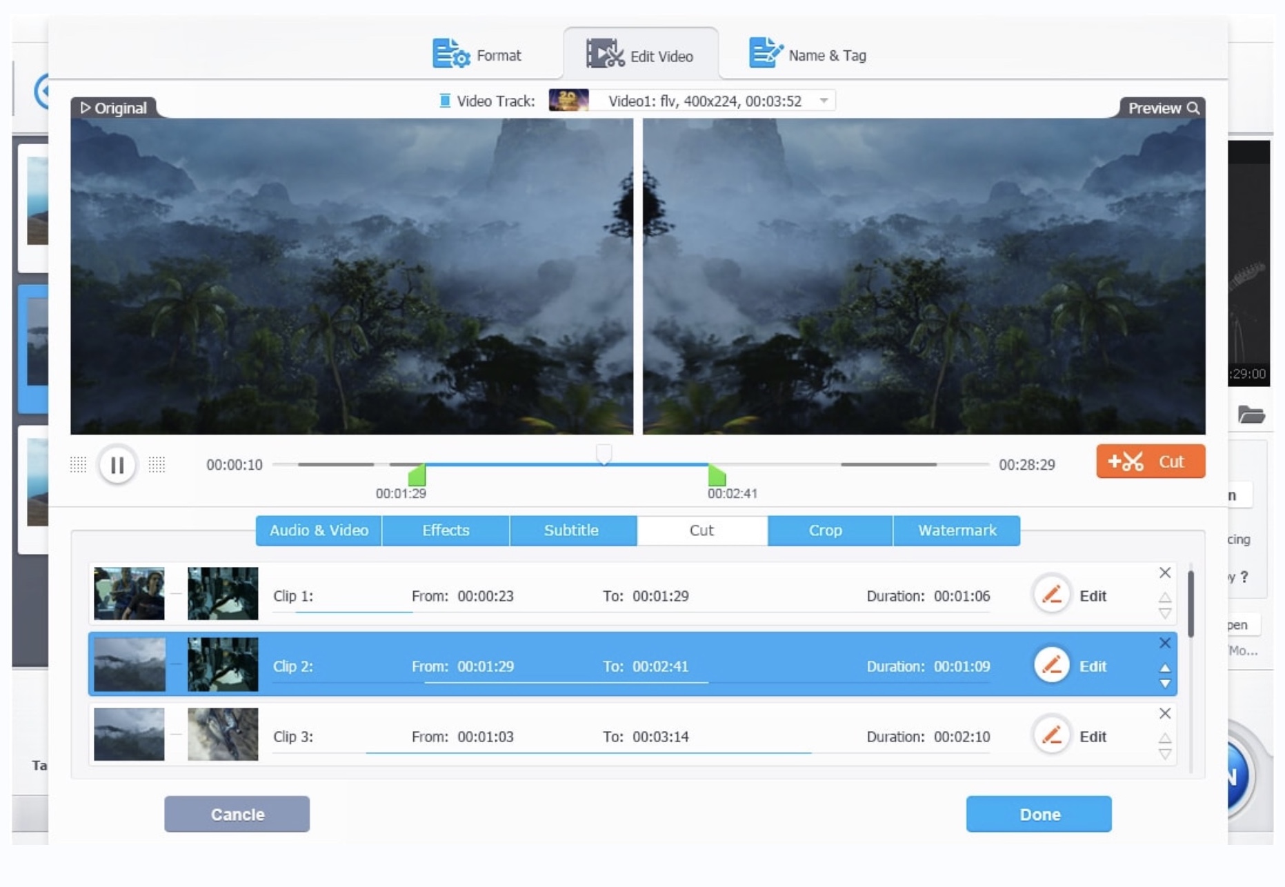The image size is (1285, 887).
Task: Click the playhead handle on the timeline
Action: [604, 454]
